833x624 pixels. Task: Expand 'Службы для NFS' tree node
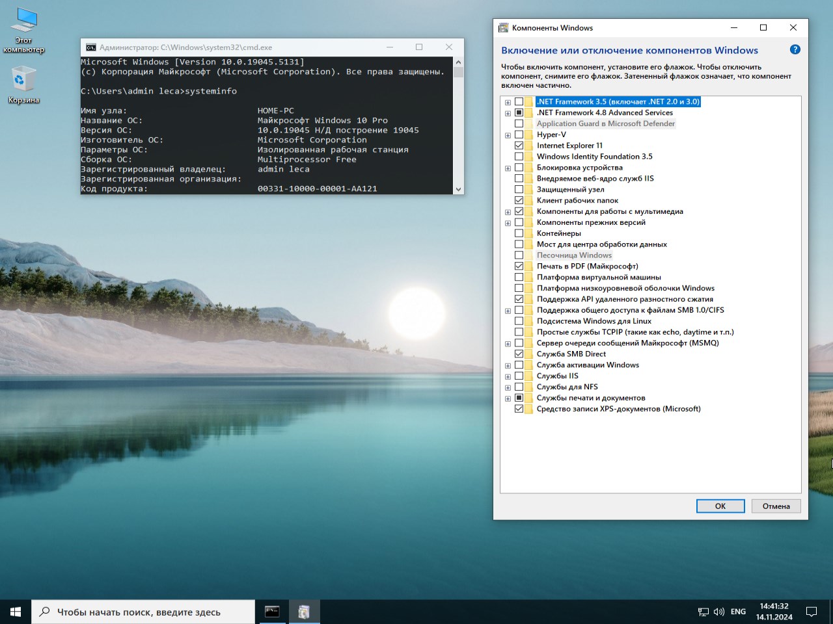coord(508,387)
